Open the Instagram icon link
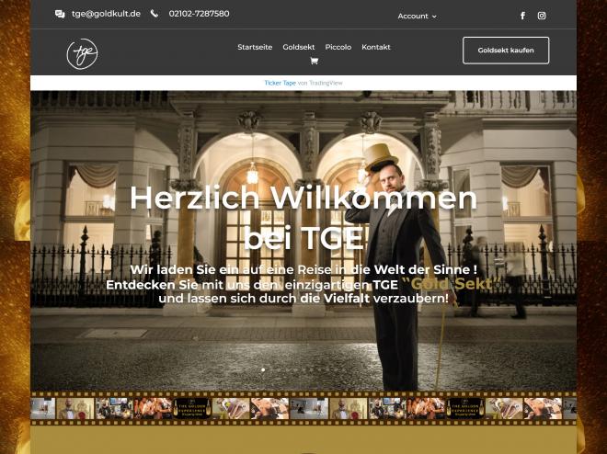The width and height of the screenshot is (607, 454). pos(542,16)
